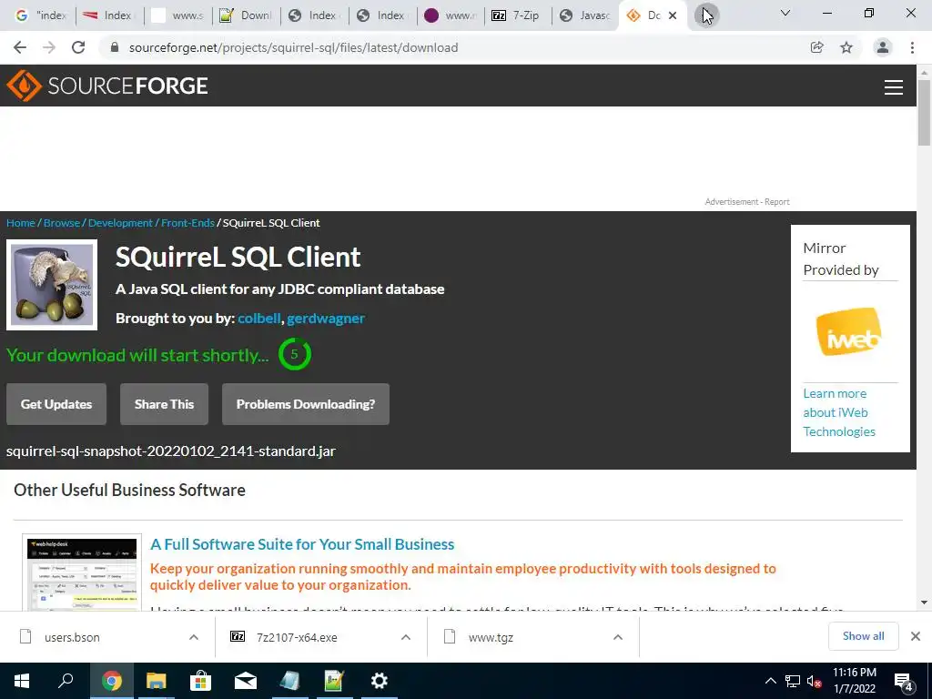Screen dimensions: 932x699
Task: Open the colbell author link
Action: (259, 319)
